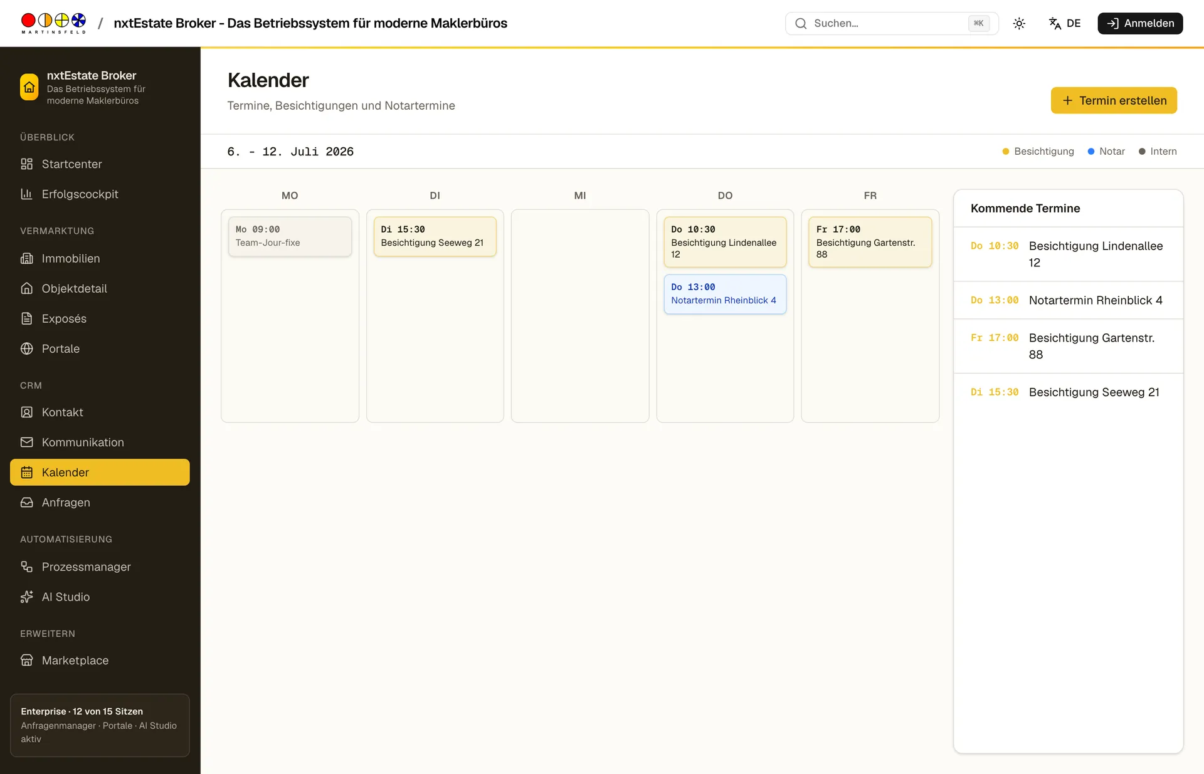Click the Startcenter grid icon
1204x774 pixels.
pyautogui.click(x=26, y=164)
